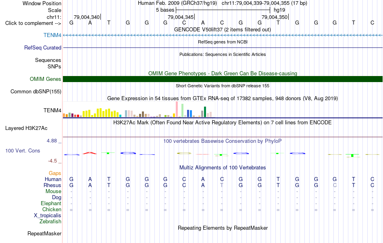Click the GENCODE V50lift37 track title

coord(222,29)
